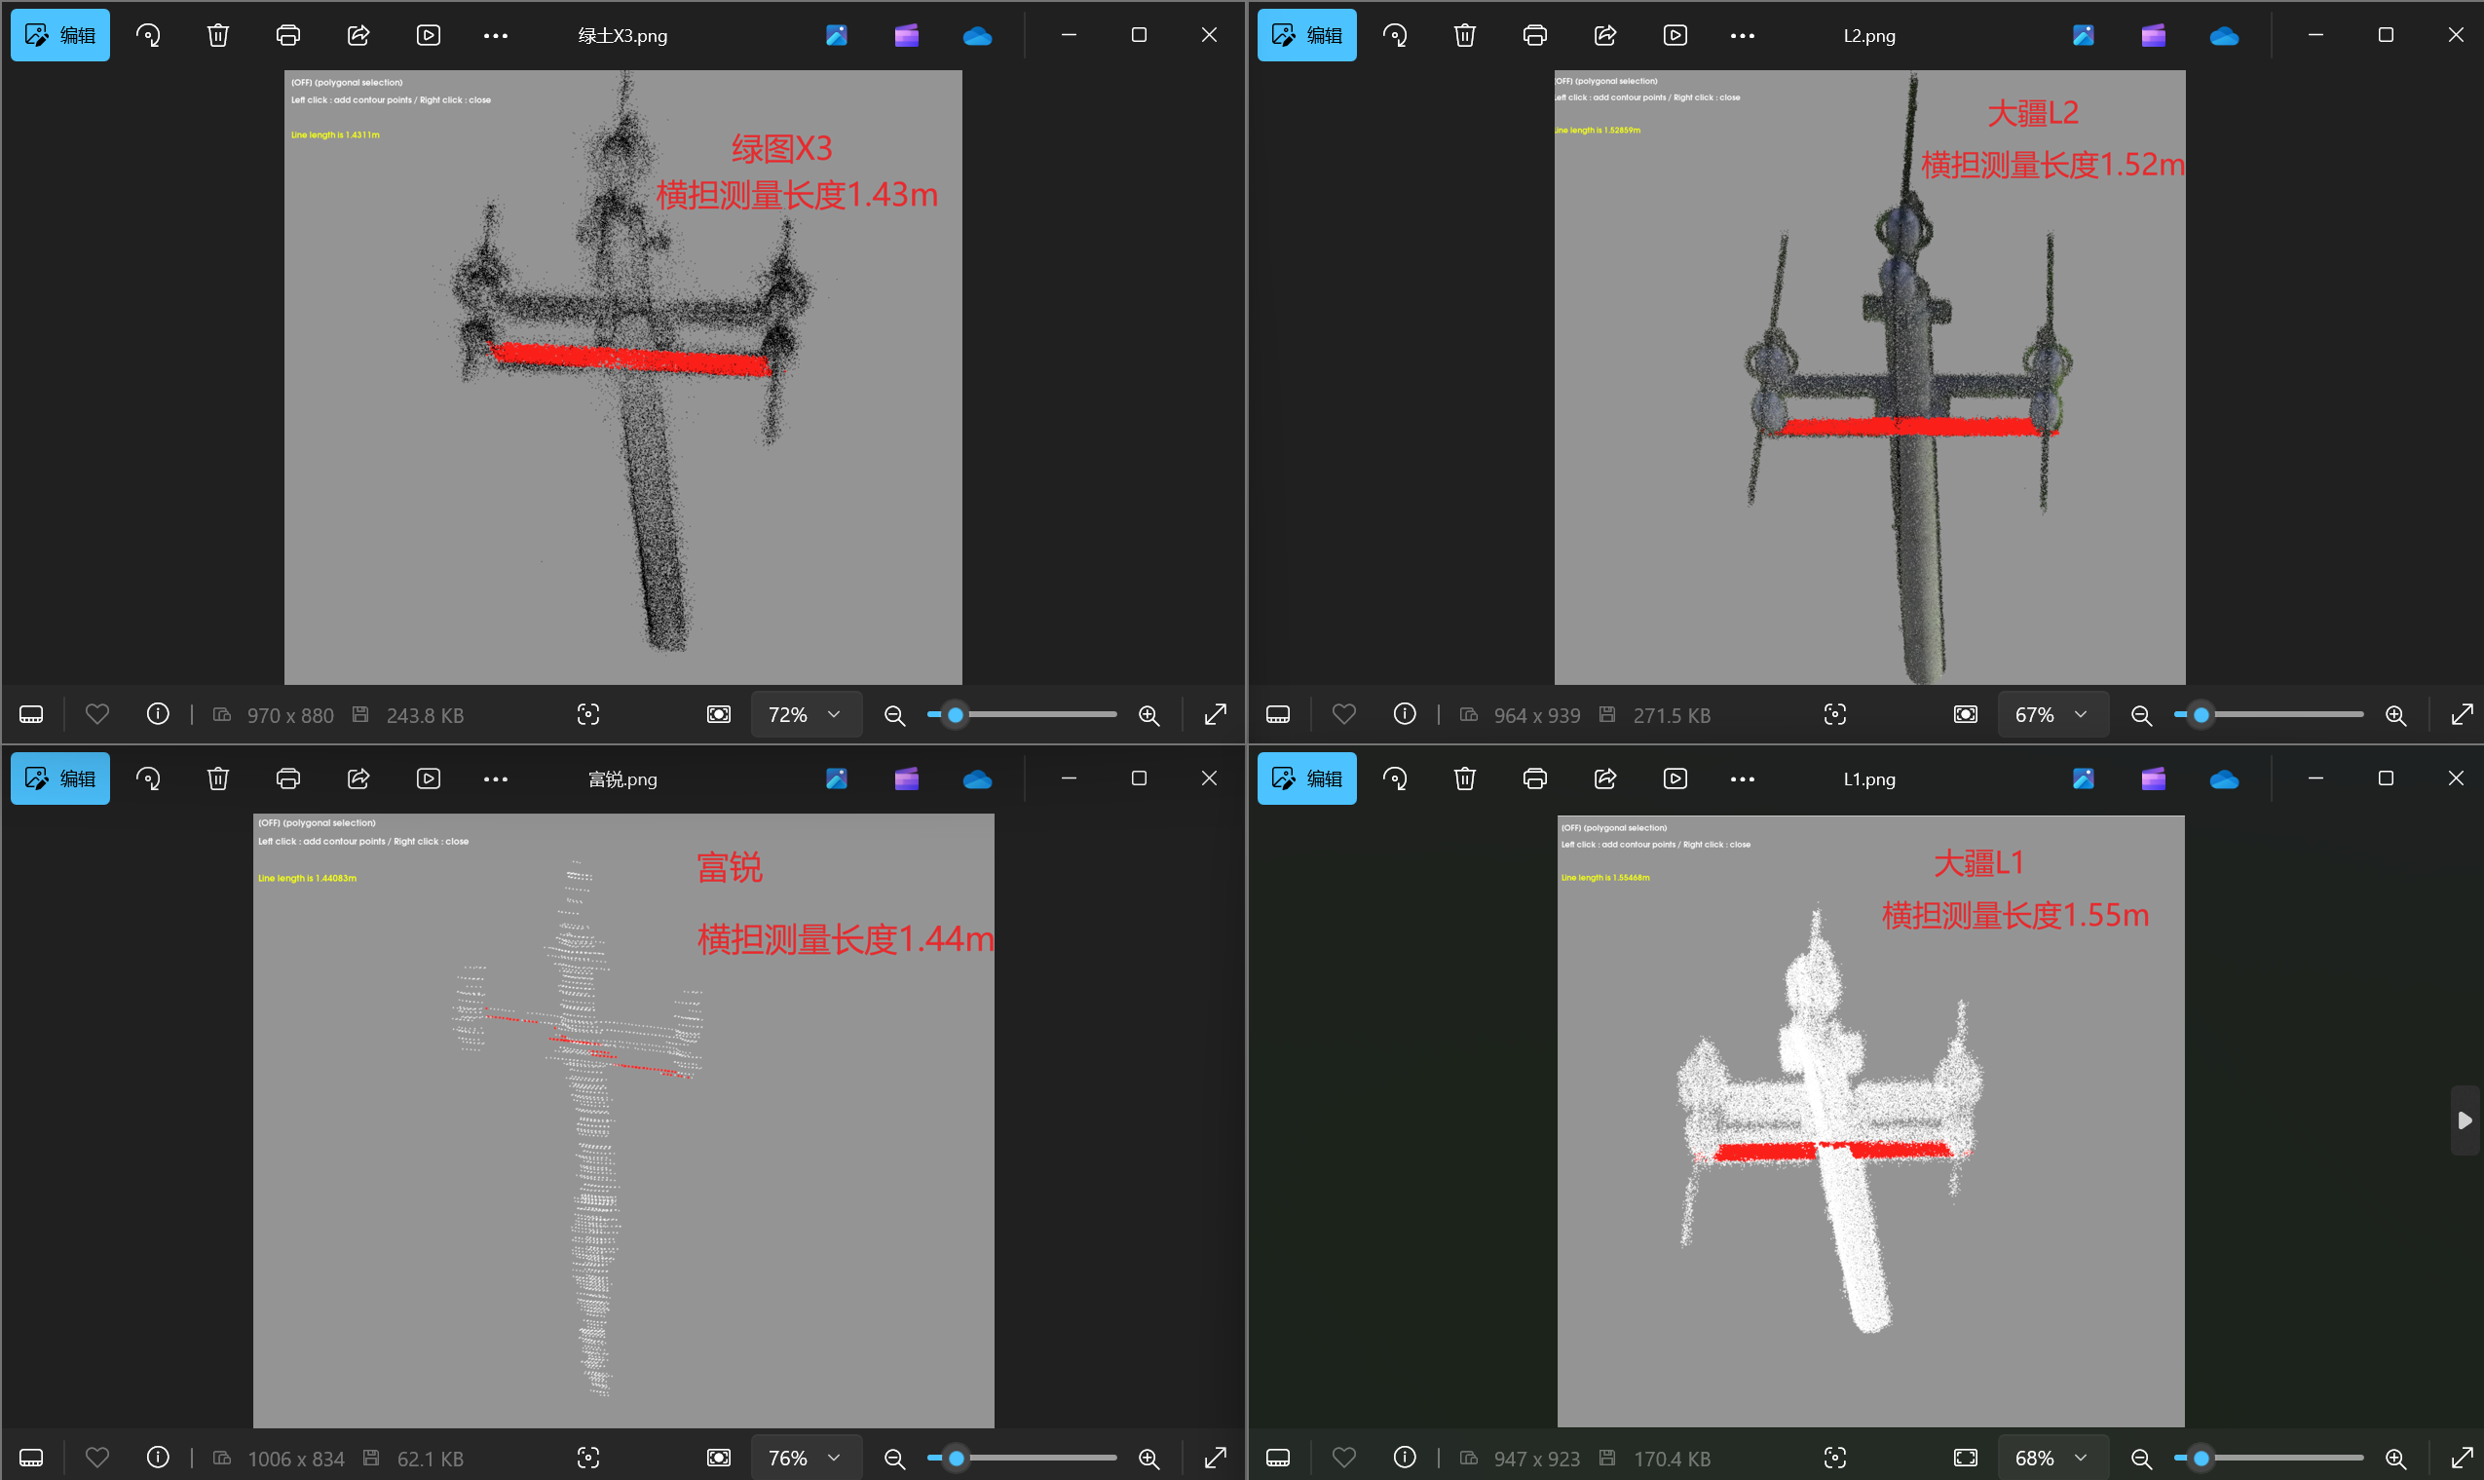Delete image in L2.png window

[x=1464, y=36]
